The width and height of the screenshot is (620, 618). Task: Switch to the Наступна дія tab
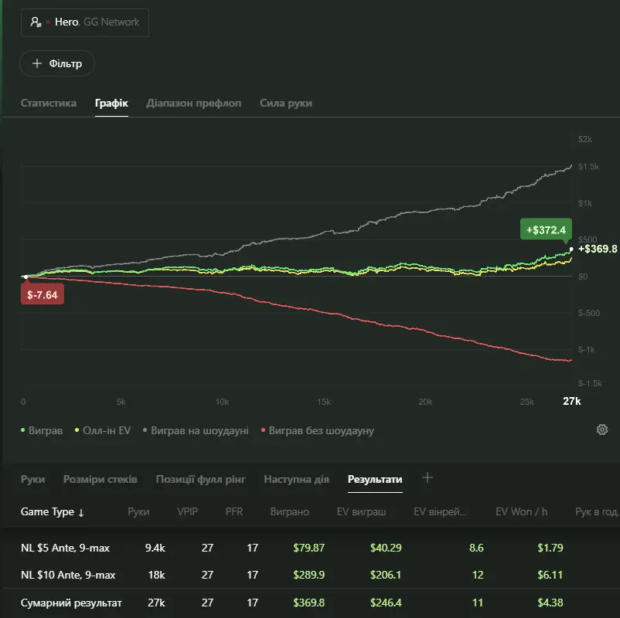[296, 479]
